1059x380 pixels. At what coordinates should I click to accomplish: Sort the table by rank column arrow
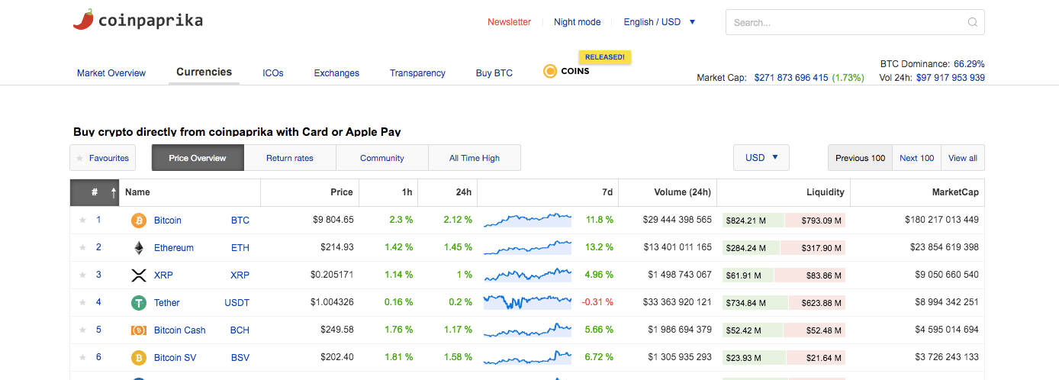click(114, 193)
